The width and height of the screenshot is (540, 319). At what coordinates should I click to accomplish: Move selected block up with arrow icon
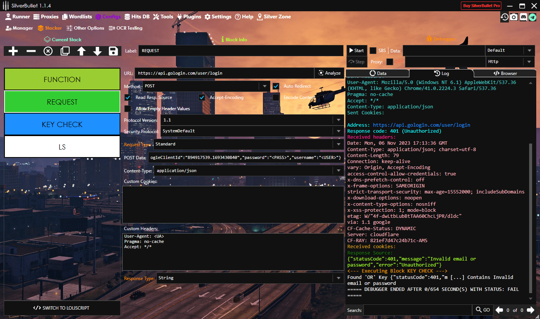81,51
